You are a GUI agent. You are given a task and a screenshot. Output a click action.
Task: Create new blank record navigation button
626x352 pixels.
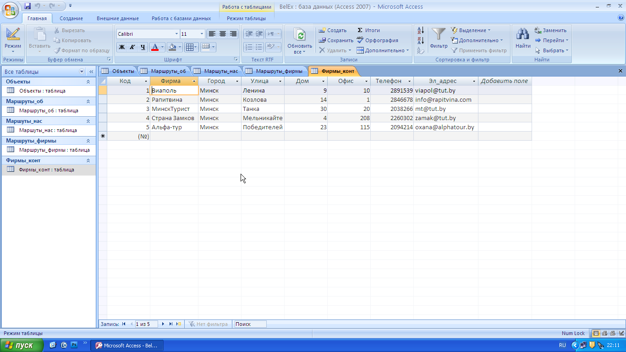(x=179, y=324)
